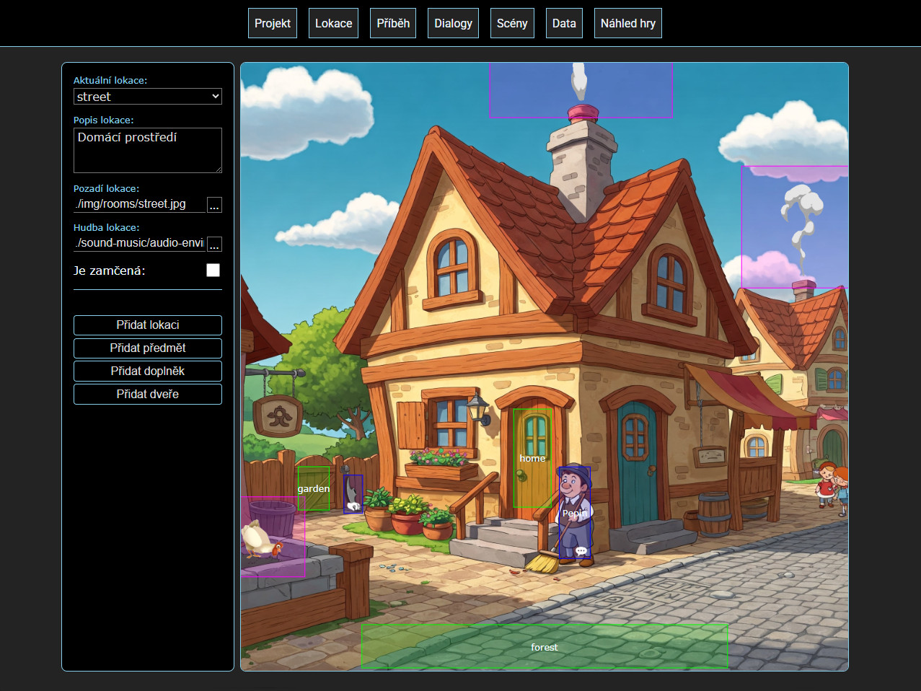This screenshot has height=691, width=921.
Task: Enable the 'Je zamčená' checkbox
Action: (x=213, y=270)
